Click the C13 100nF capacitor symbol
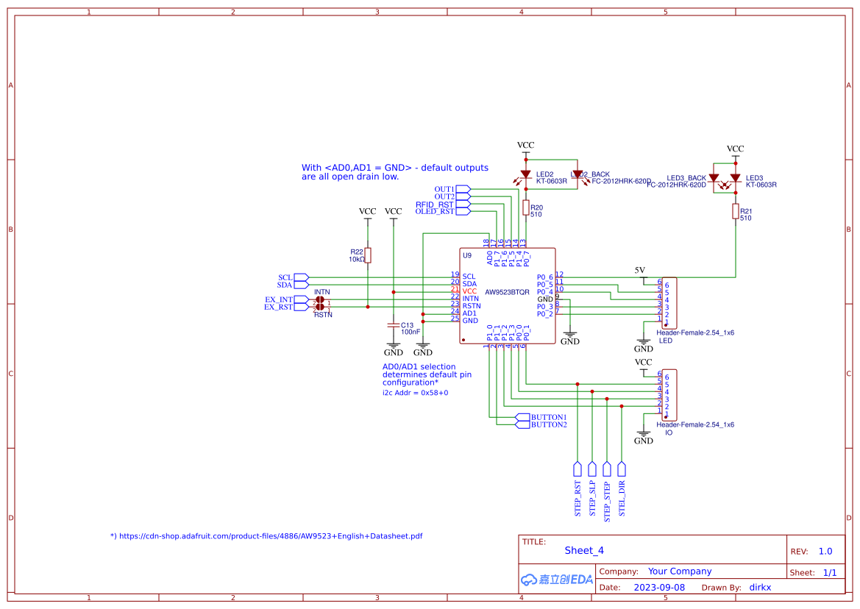Screen dimensions: 860x609 pos(393,325)
